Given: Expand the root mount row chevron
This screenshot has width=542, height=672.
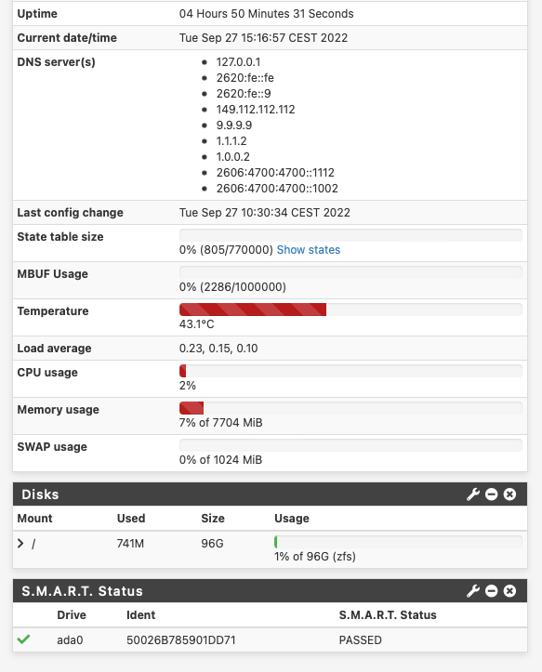Looking at the screenshot, I should click(20, 544).
